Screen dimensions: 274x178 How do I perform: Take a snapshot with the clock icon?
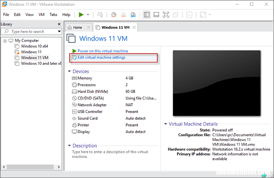114,15
